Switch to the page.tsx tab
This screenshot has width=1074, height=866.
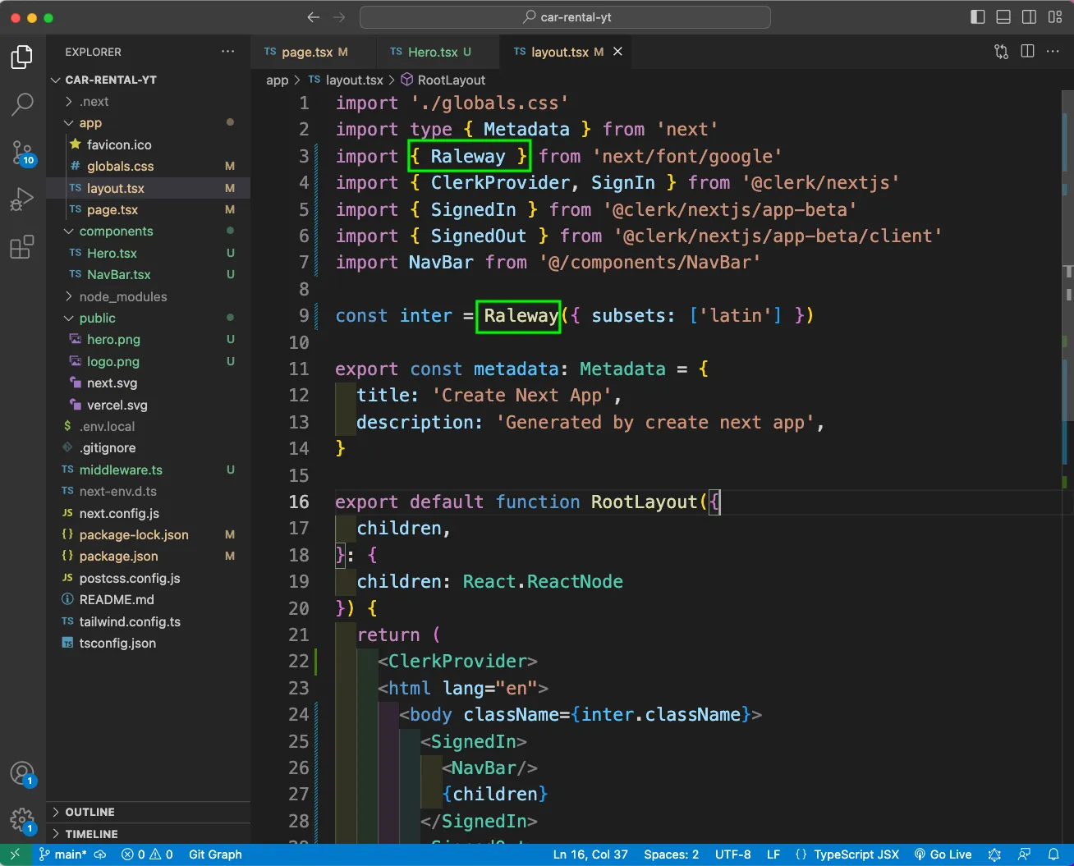(x=305, y=52)
